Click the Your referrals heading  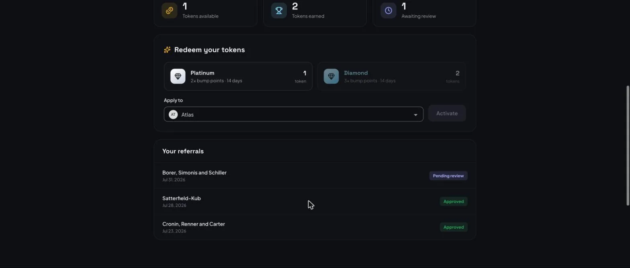coord(183,151)
